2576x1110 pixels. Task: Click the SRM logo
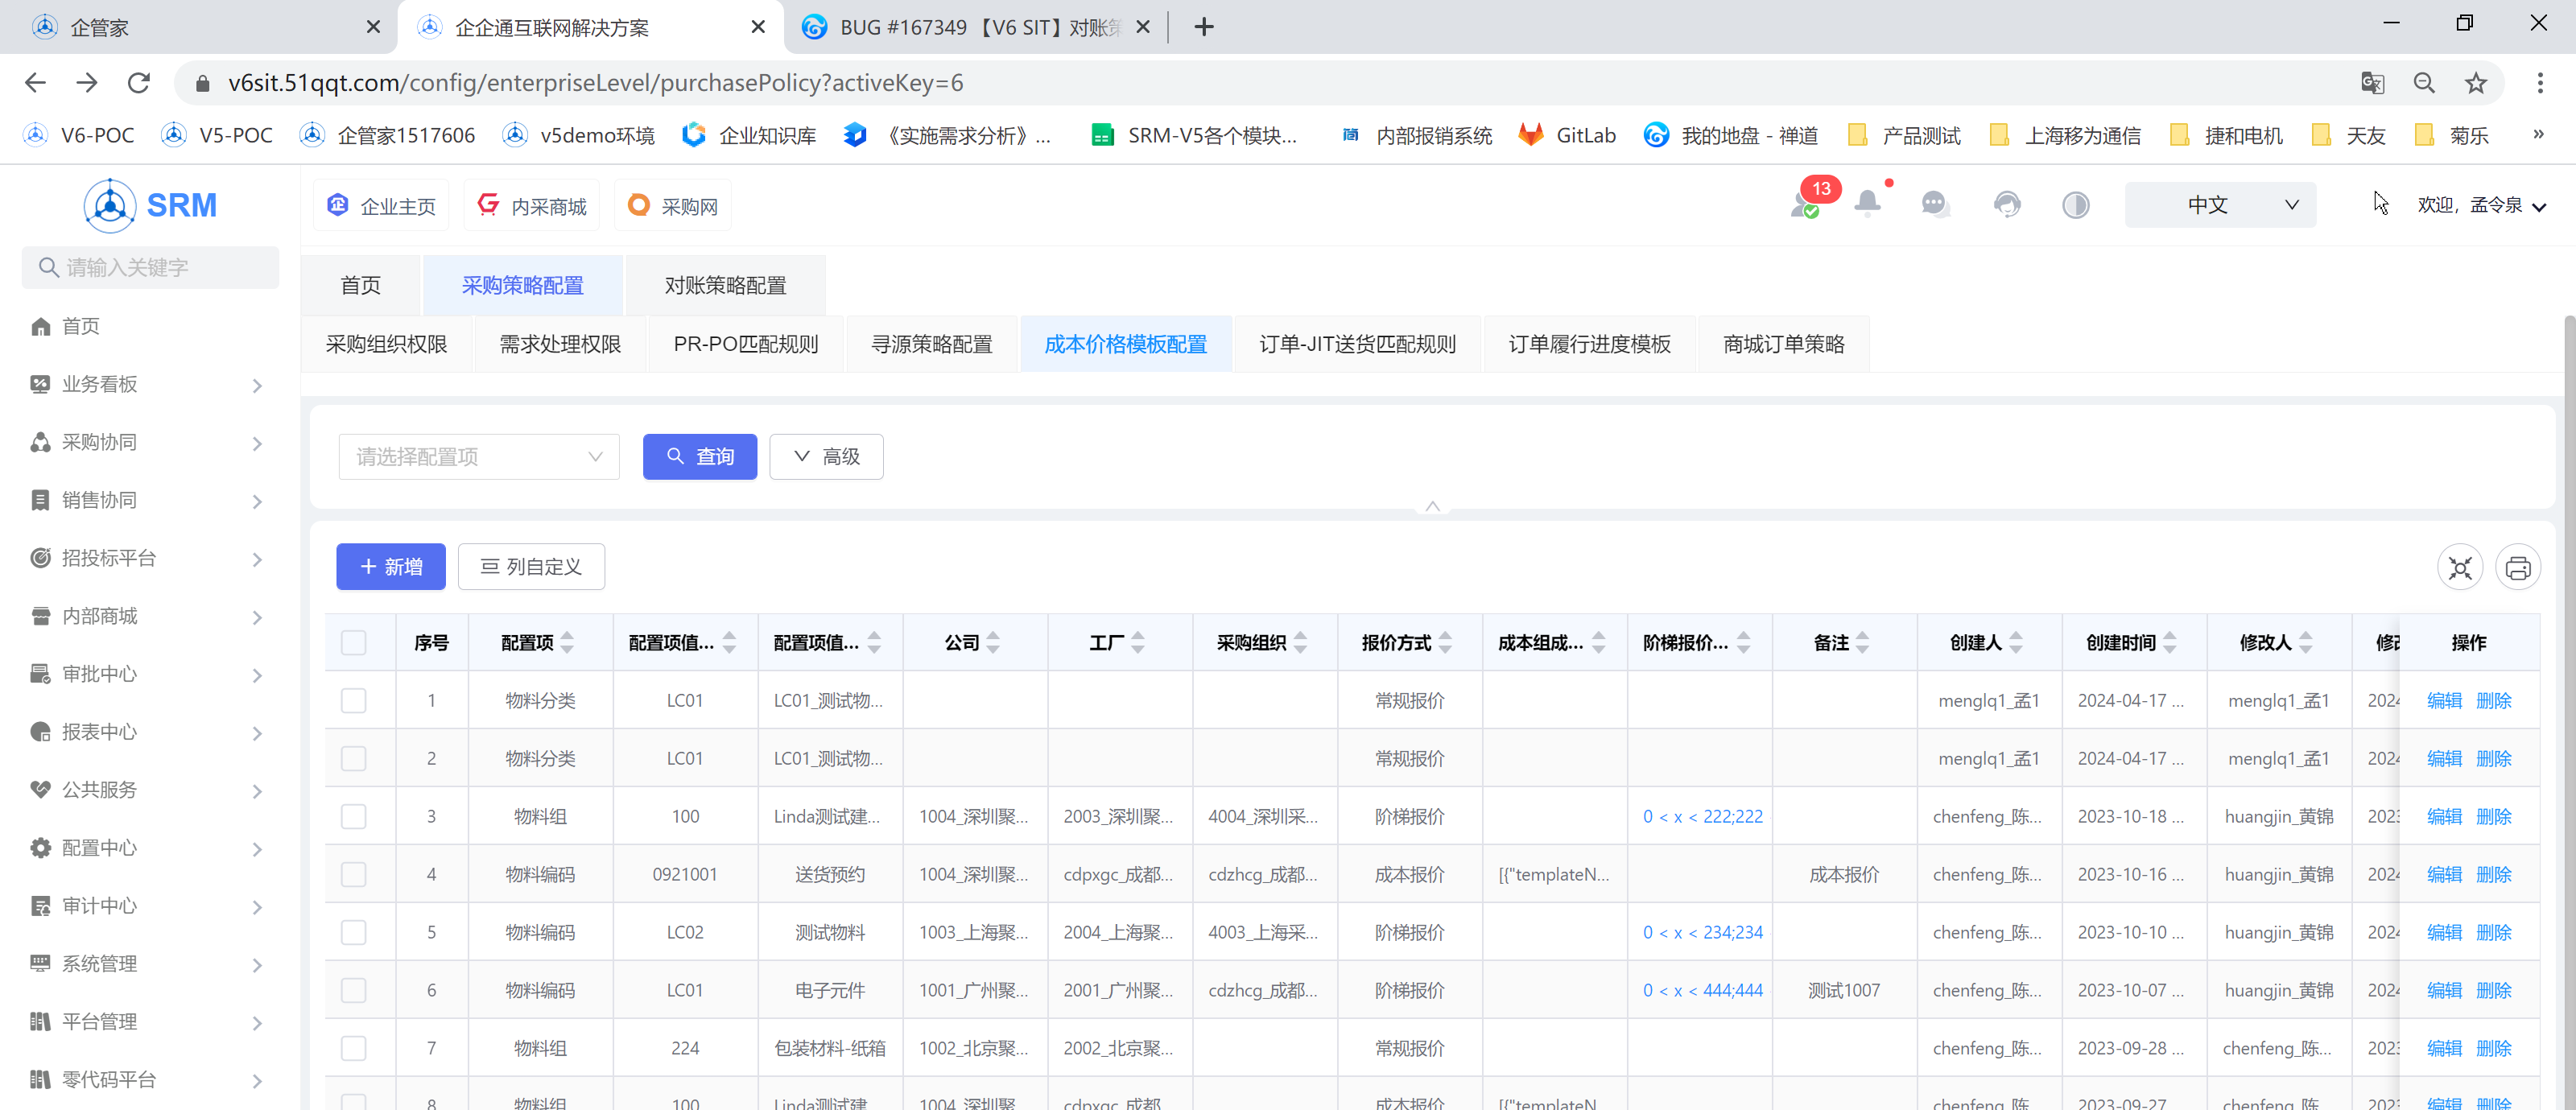coord(151,205)
